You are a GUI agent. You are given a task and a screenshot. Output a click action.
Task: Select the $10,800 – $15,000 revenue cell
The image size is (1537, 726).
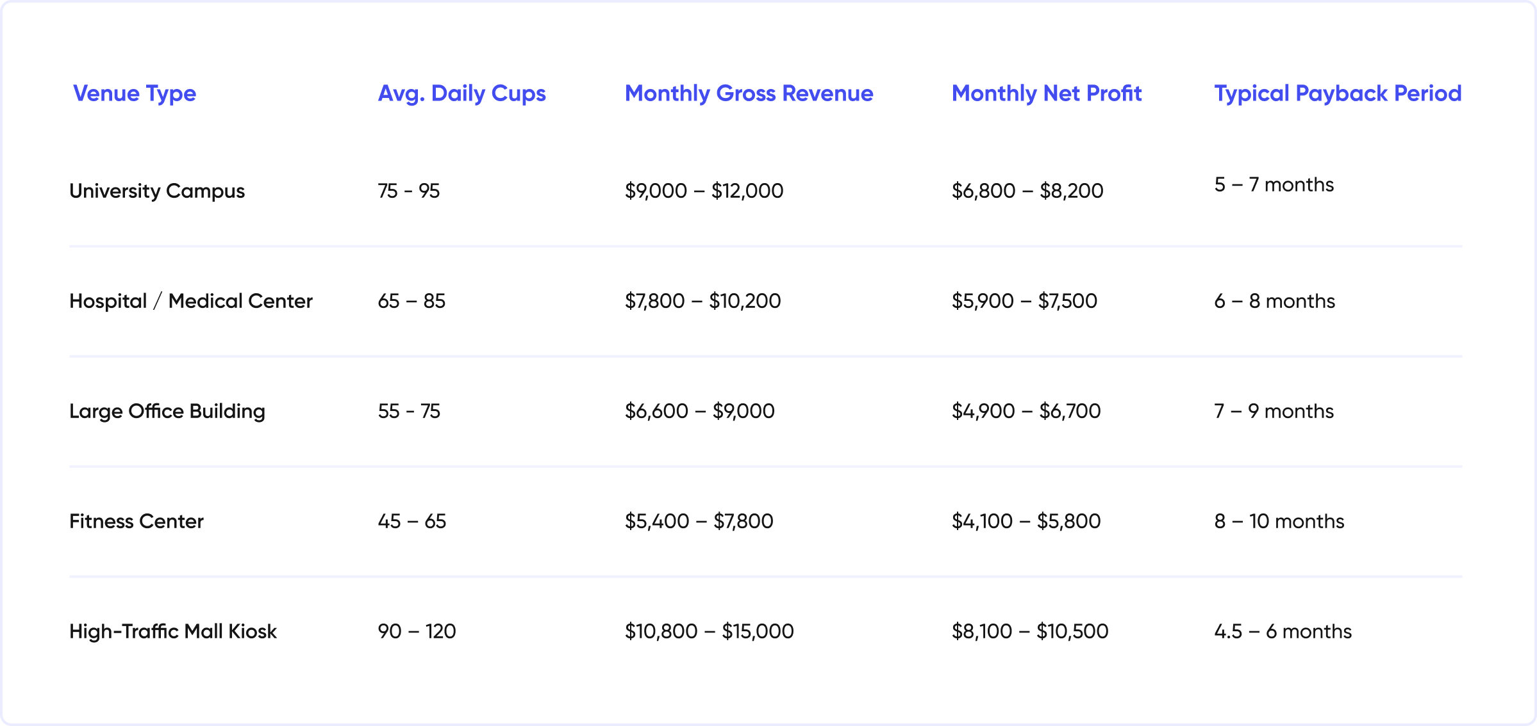tap(710, 631)
